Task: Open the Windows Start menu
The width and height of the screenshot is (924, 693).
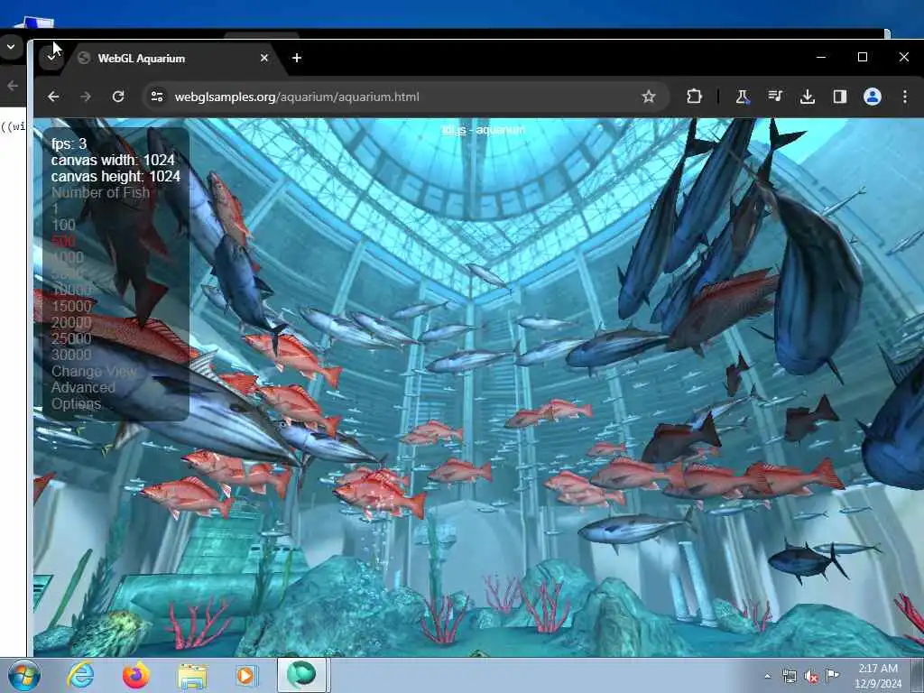Action: coord(23,675)
